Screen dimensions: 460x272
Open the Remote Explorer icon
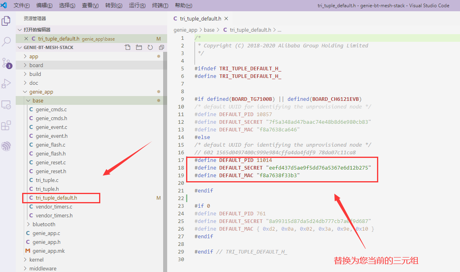click(6, 105)
